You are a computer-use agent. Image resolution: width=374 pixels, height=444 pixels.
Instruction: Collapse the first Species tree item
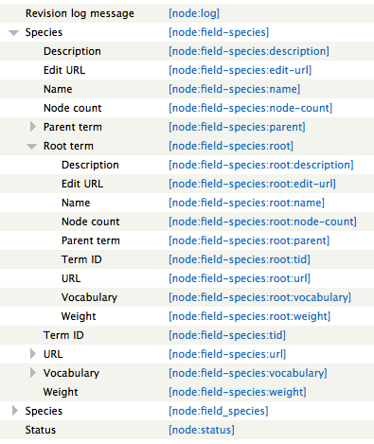pos(13,32)
